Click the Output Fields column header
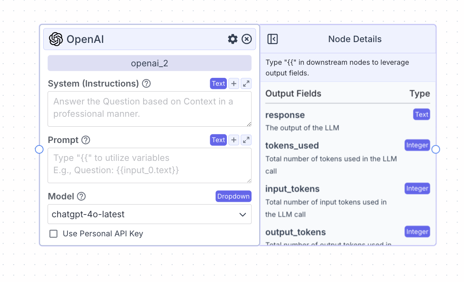The image size is (464, 282). pyautogui.click(x=293, y=94)
